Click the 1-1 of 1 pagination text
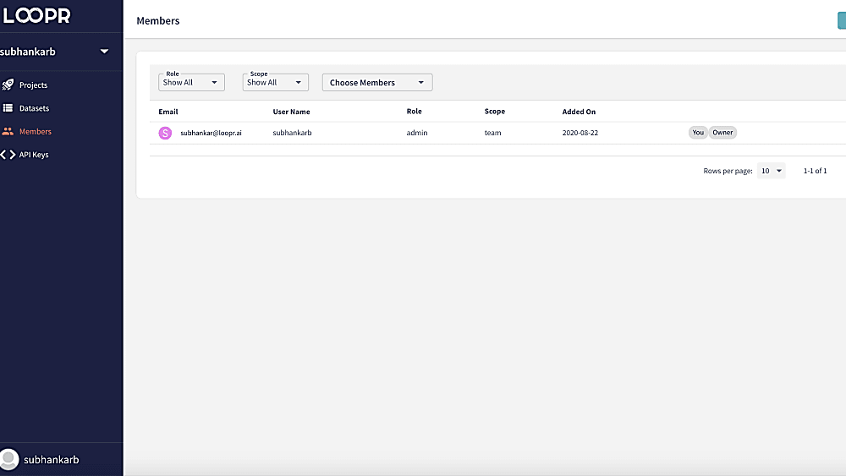The width and height of the screenshot is (846, 476). click(816, 171)
